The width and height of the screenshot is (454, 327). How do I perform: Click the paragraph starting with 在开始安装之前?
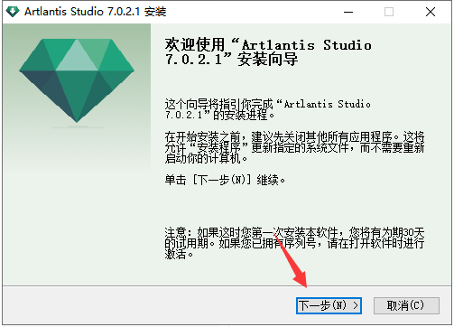click(x=294, y=147)
